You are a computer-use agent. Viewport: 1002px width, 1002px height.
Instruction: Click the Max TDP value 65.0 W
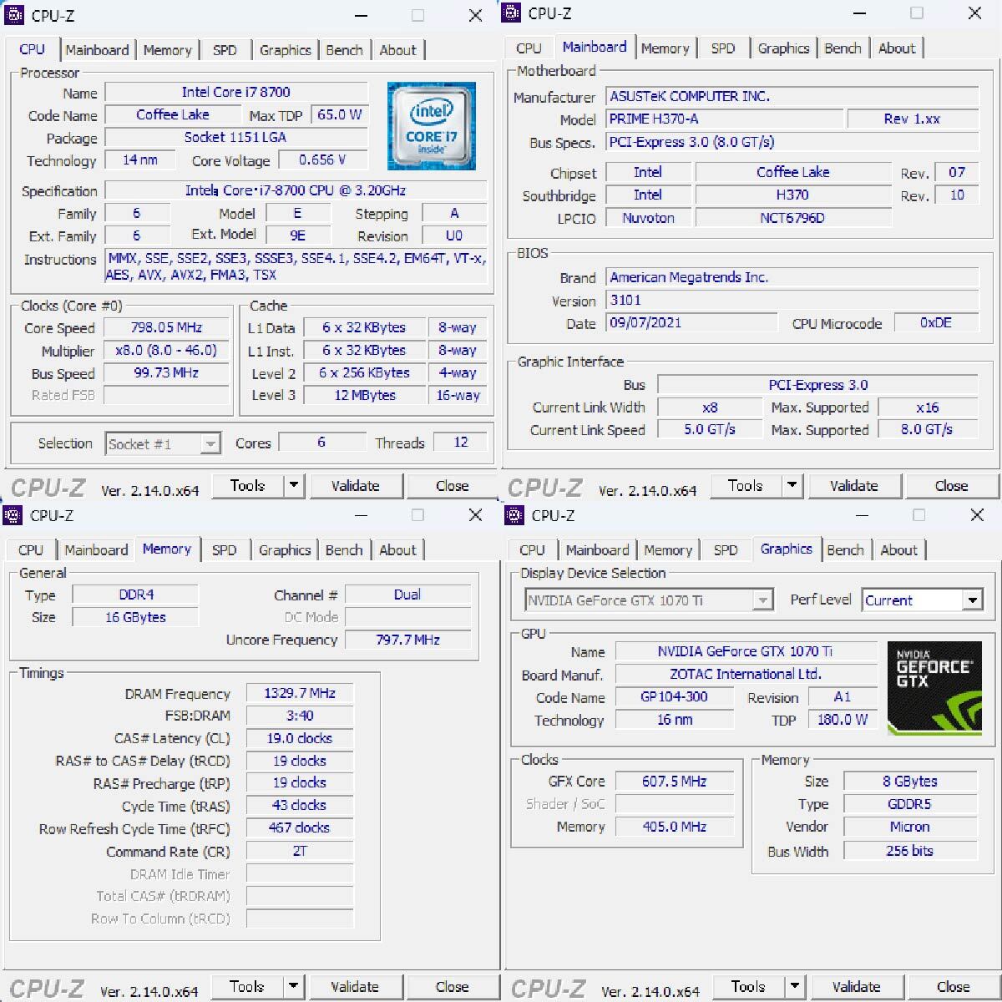pos(340,114)
